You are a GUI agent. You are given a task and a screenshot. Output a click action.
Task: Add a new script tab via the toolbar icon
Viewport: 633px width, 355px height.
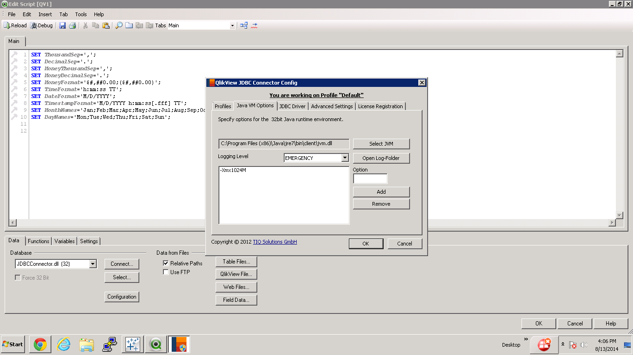pos(129,25)
